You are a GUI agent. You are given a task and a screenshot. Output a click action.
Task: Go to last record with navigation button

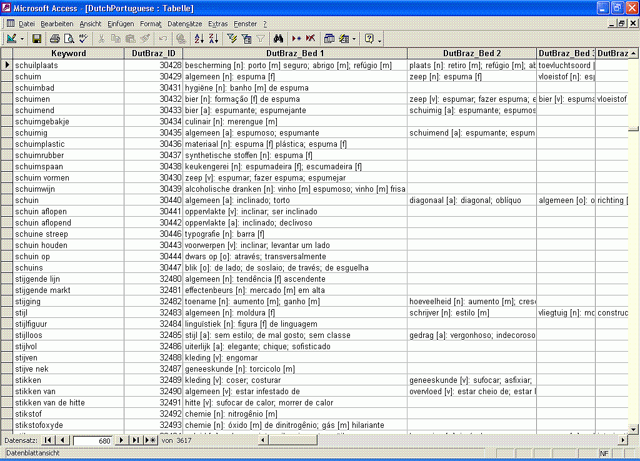[x=136, y=440]
